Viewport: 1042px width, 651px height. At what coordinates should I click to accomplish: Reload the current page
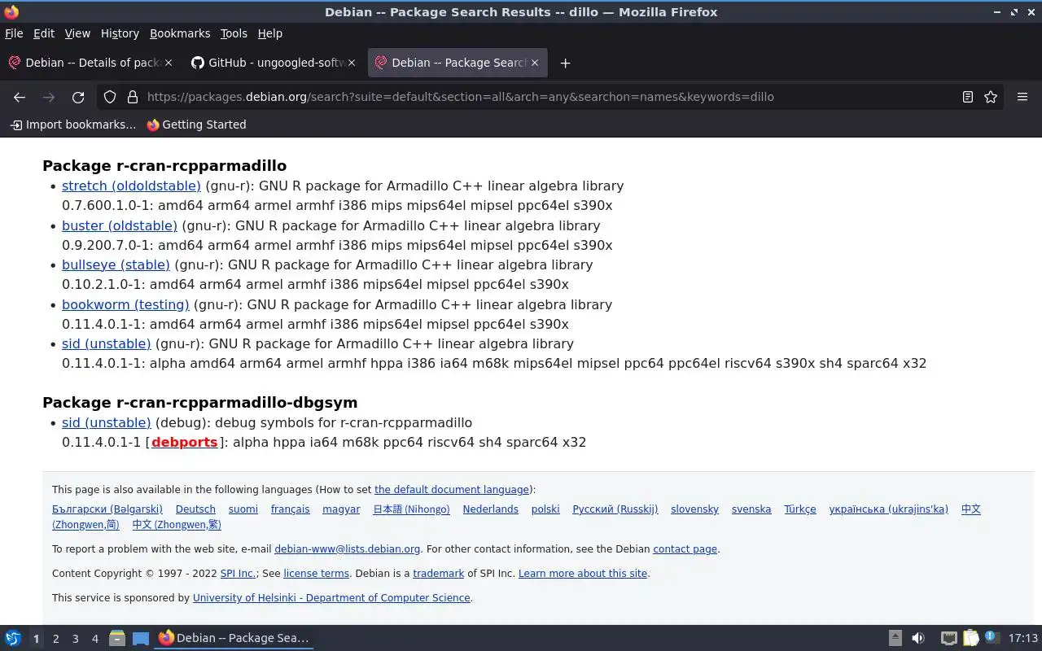(78, 97)
